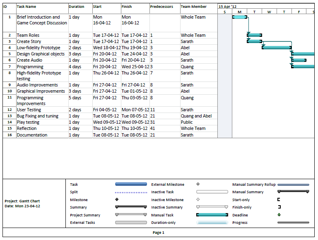Screen dimensions: 318x240
Task: Click the '4 days' duration cell
Action: (75, 67)
